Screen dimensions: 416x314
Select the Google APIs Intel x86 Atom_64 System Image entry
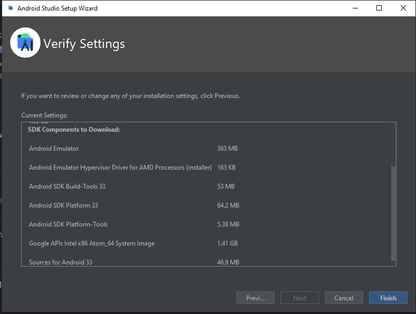pos(92,243)
